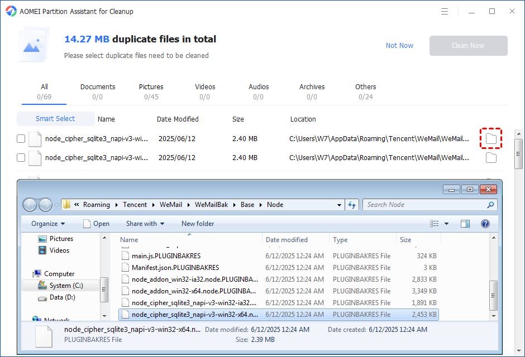The image size is (525, 357).
Task: Click the search magnifier icon in Explorer
Action: tap(490, 205)
